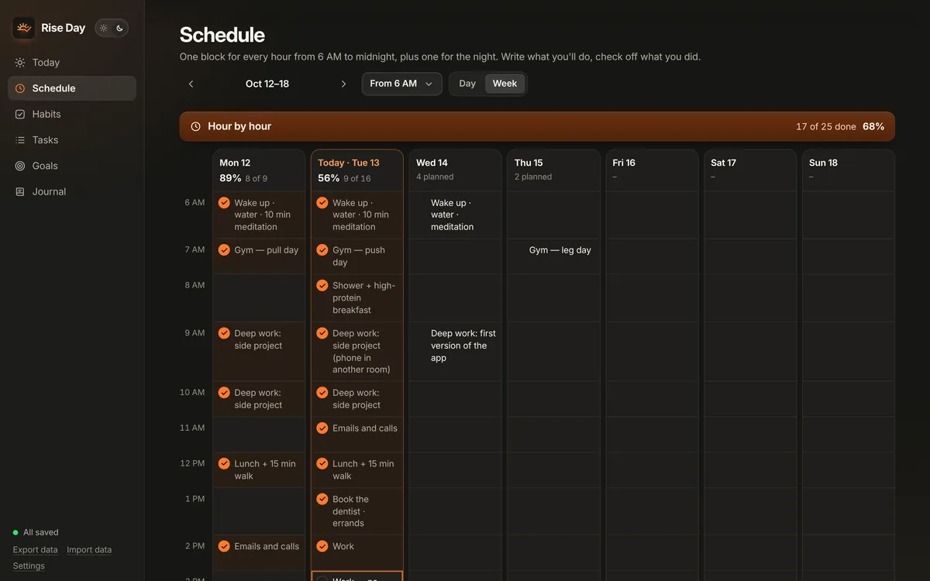Click the notebook icon next to Journal
The height and width of the screenshot is (581, 930).
click(20, 191)
